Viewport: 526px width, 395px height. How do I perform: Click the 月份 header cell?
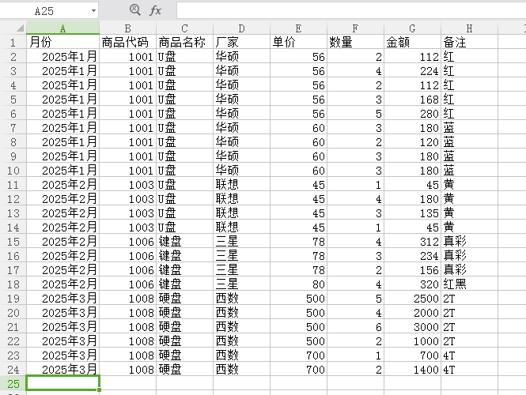point(62,42)
